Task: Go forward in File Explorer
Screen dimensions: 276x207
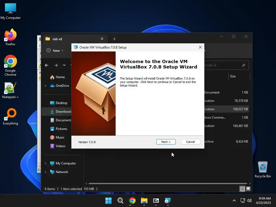Action: pos(56,65)
